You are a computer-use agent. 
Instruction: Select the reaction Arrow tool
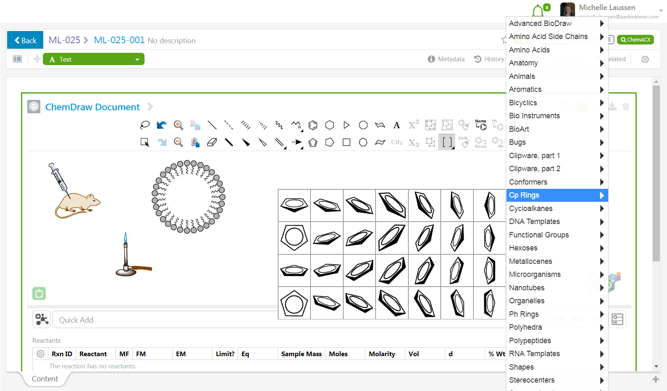(x=296, y=143)
